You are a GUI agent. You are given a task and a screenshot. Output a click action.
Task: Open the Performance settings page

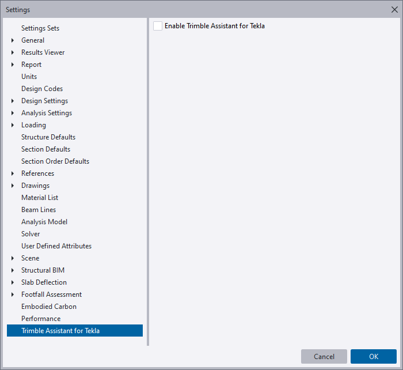tap(41, 319)
